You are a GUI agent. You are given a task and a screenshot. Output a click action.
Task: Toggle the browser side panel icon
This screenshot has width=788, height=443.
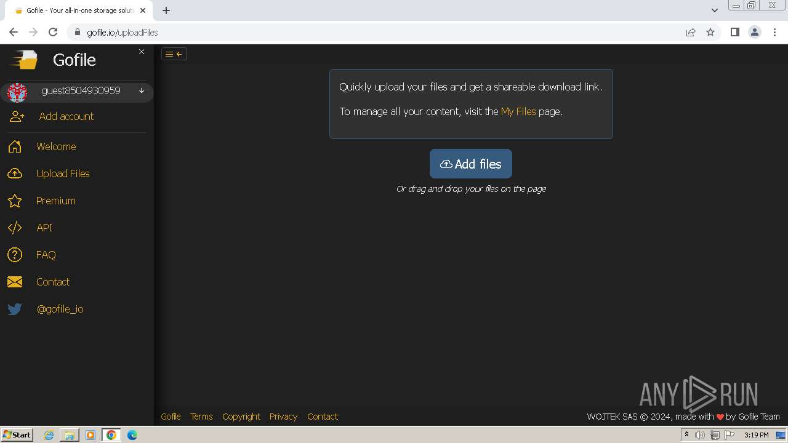734,32
